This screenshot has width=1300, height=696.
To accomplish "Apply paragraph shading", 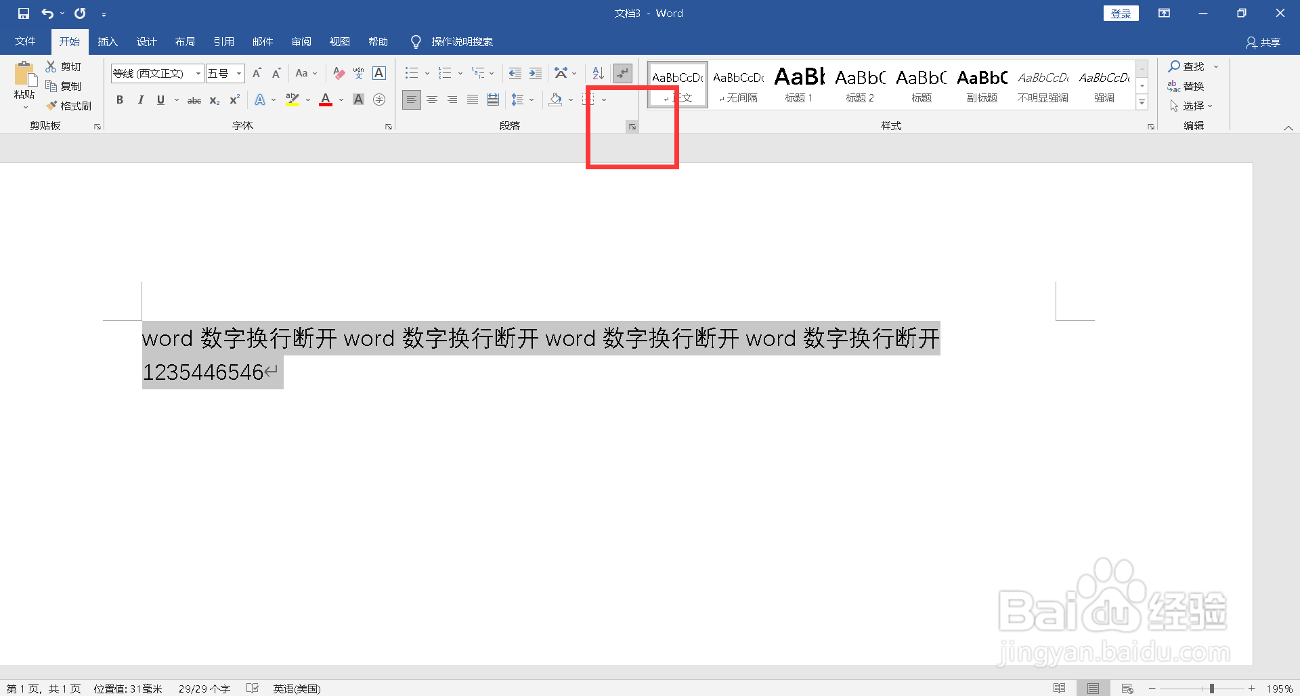I will 555,100.
